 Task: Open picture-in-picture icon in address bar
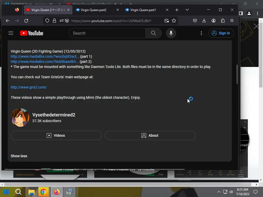[x=166, y=21]
